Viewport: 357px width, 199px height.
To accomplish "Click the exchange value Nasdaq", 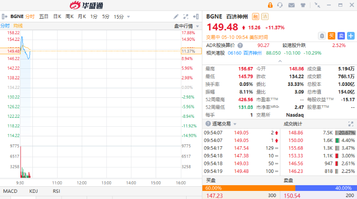I will 295,115.
